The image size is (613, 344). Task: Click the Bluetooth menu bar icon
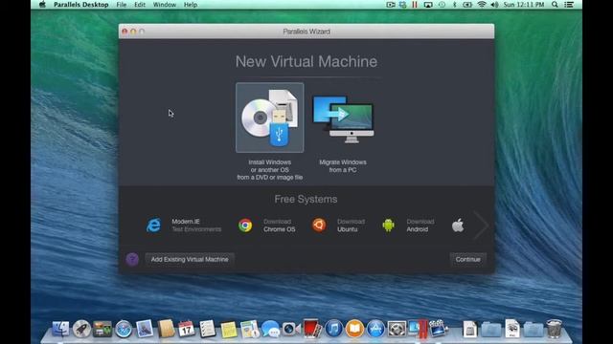click(x=454, y=5)
